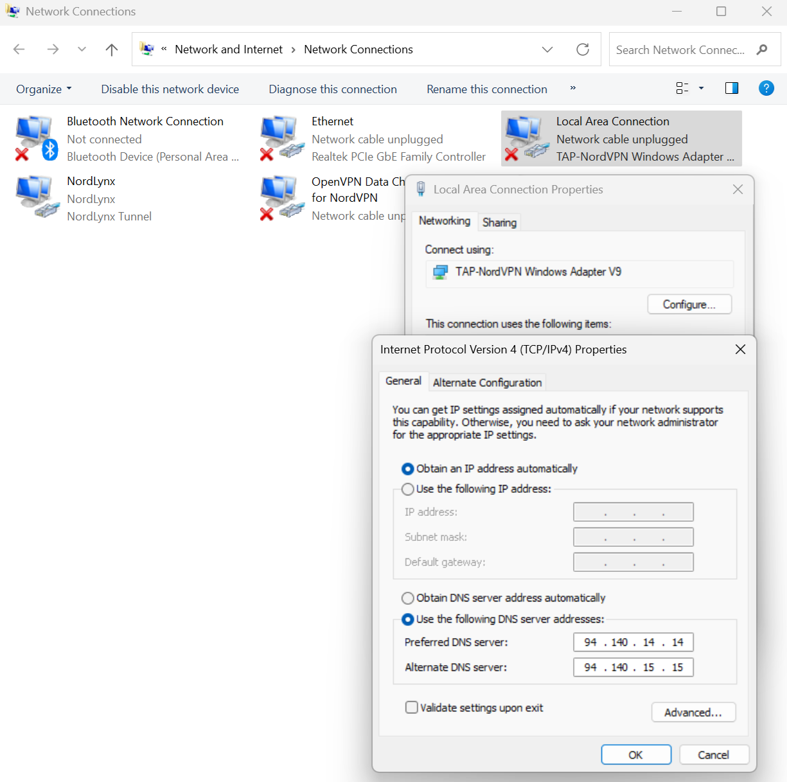Select Use the following IP address
Screen dimensions: 787x782
[408, 489]
